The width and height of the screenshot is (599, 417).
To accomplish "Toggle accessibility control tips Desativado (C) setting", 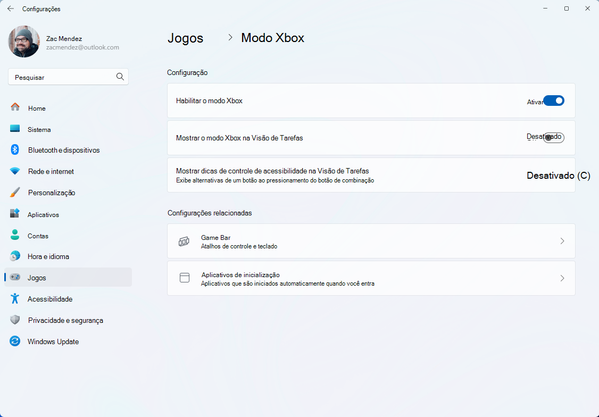I will tap(558, 176).
